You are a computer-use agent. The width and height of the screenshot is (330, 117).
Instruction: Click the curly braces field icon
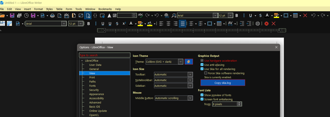pos(95,16)
